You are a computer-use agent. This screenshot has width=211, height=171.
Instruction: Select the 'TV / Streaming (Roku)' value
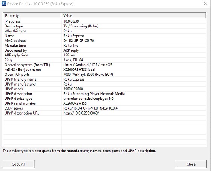coord(81,26)
